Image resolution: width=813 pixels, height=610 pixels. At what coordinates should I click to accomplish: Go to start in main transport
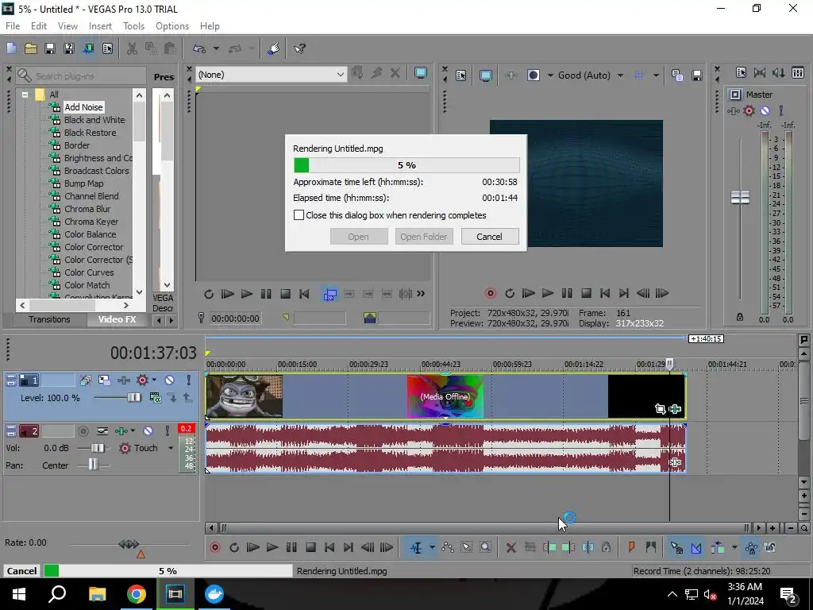pos(329,547)
